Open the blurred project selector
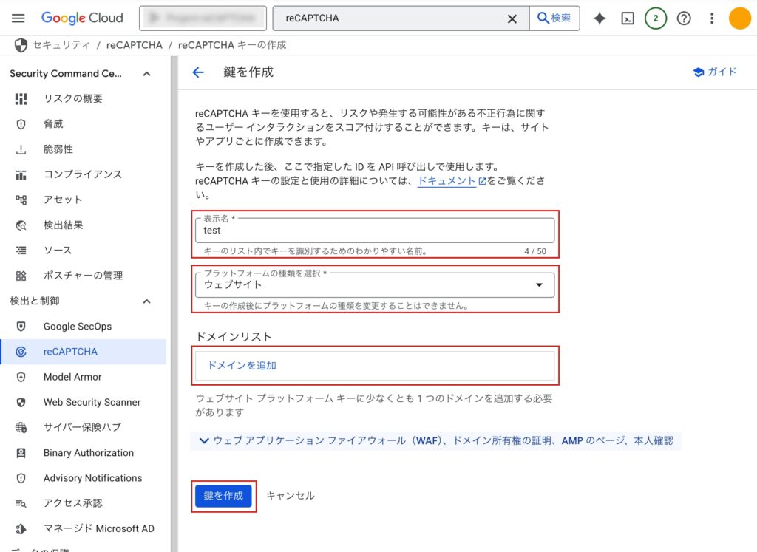 tap(203, 18)
